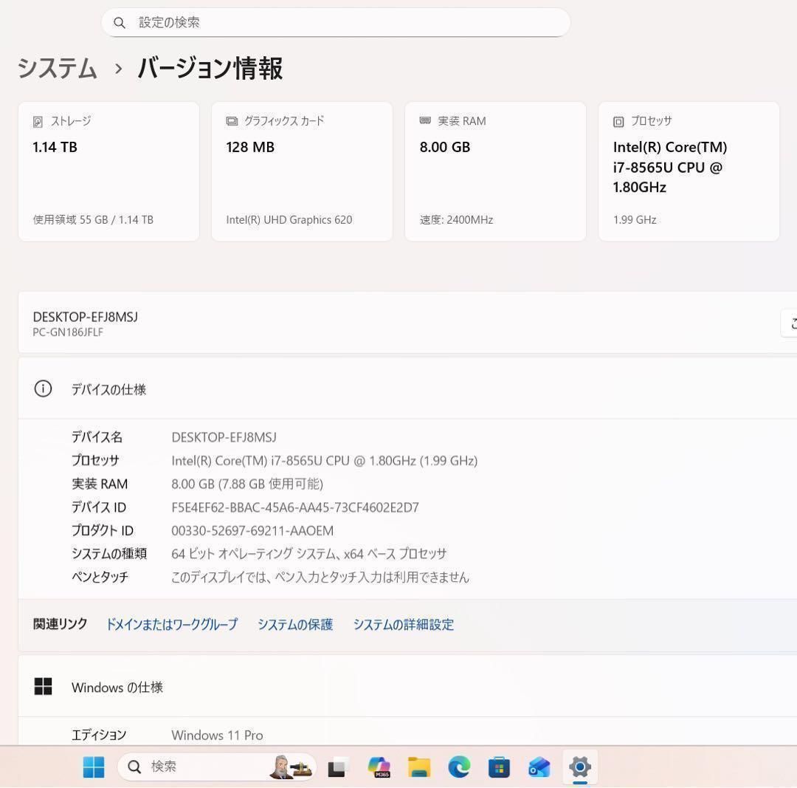This screenshot has width=797, height=788.
Task: Select 8.00 GB (7.88 GB 使用可能) text
Action: (247, 484)
